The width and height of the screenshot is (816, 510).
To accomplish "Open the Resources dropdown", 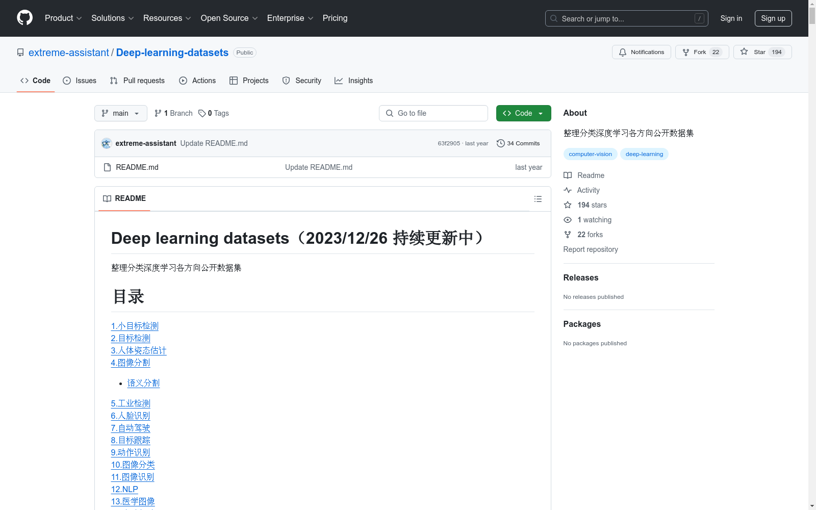I will click(x=167, y=18).
